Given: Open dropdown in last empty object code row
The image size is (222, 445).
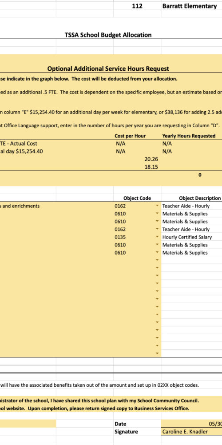Looking at the screenshot, I should (x=157, y=353).
